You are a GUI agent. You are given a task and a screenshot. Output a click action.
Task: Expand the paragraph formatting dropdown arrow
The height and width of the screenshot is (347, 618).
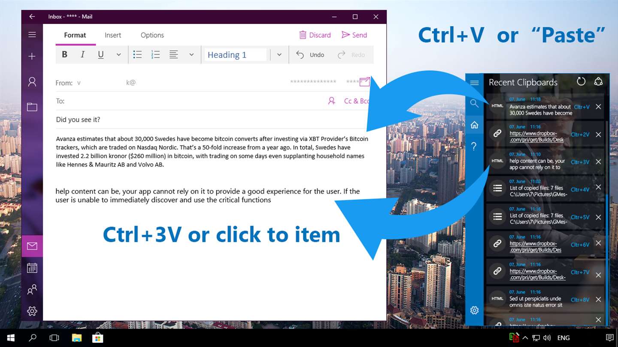(191, 55)
